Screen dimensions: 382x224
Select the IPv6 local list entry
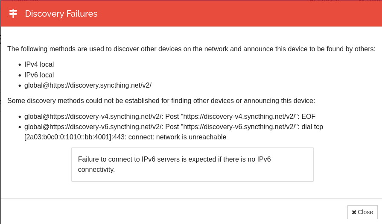39,75
